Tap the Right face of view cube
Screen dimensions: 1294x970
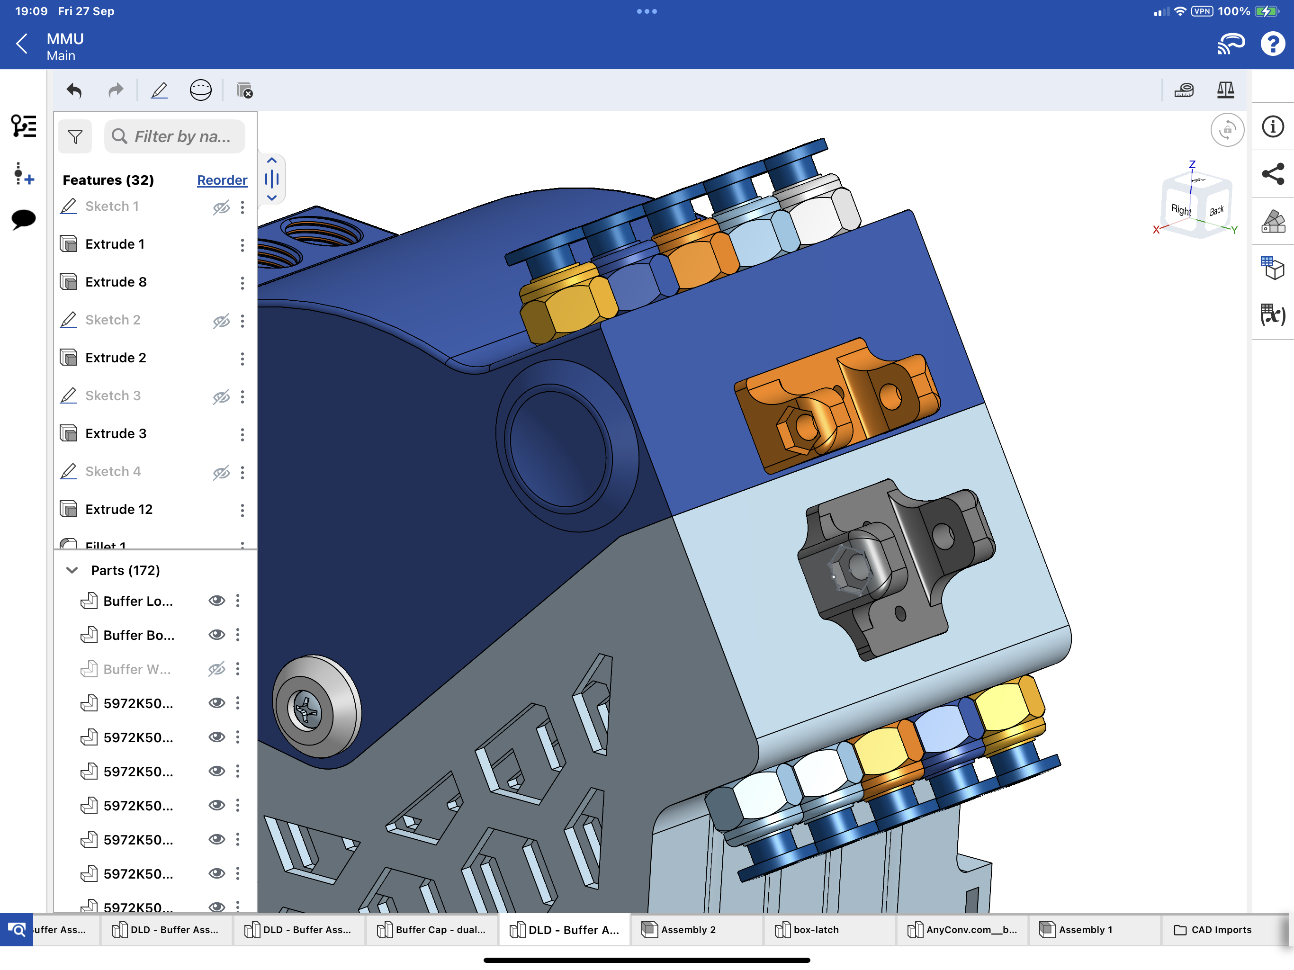[1180, 209]
